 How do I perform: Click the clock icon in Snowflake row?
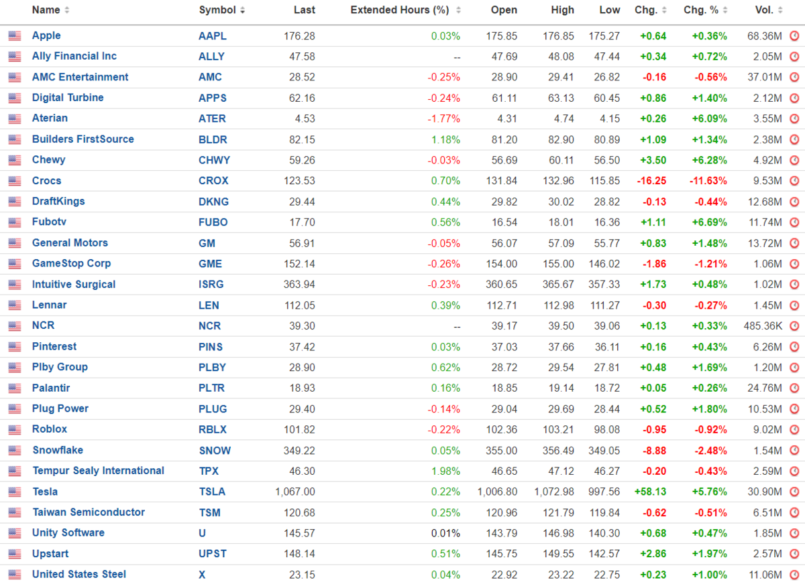[x=794, y=451]
